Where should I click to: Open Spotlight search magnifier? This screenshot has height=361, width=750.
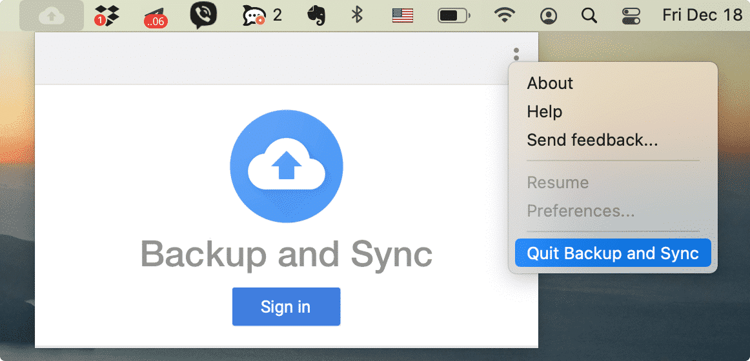[589, 15]
